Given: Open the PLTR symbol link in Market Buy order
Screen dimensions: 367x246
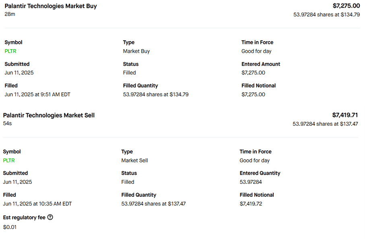Looking at the screenshot, I should [x=10, y=51].
